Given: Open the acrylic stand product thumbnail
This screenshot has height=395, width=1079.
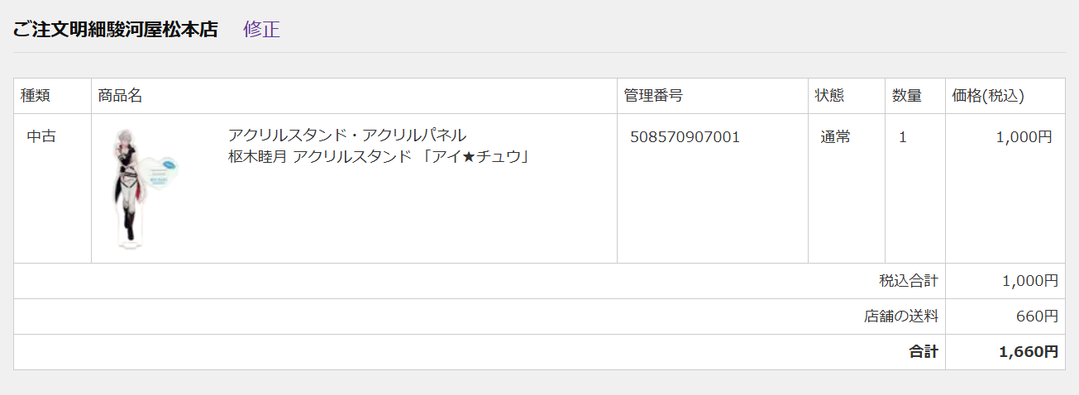Looking at the screenshot, I should coord(146,188).
